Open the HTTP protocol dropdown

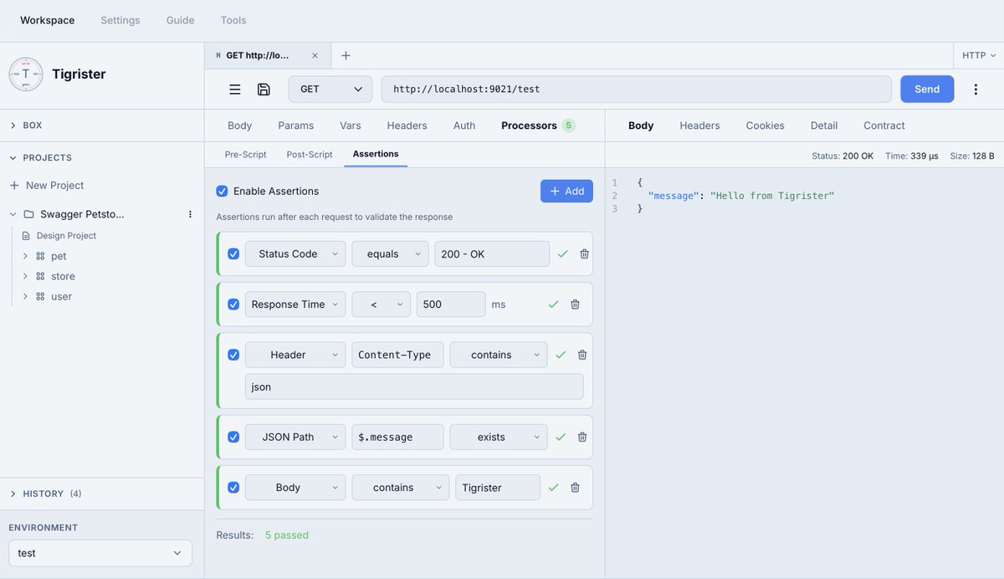(979, 55)
